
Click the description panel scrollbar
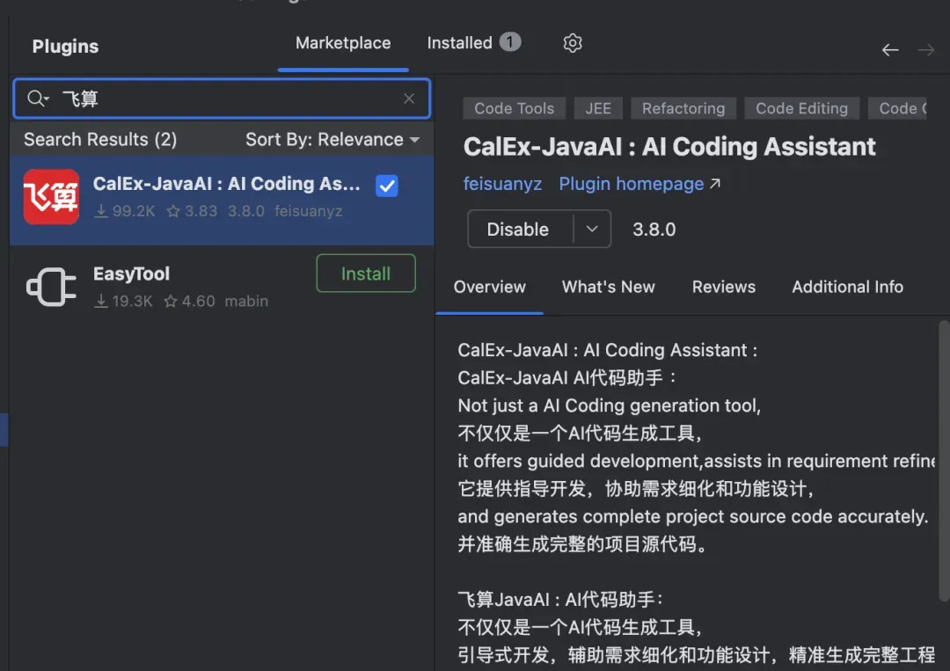tap(944, 460)
